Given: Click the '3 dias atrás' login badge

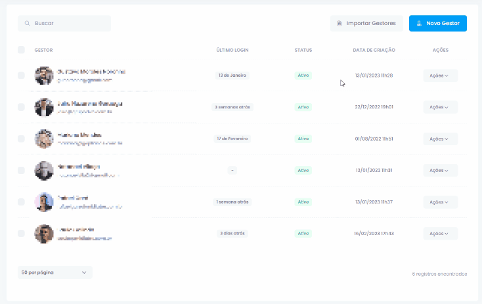Looking at the screenshot, I should (x=232, y=233).
